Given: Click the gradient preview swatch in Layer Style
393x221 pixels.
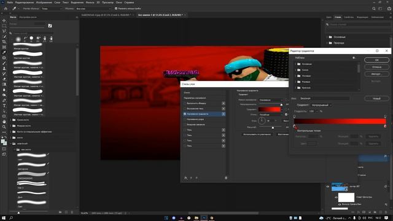Looking at the screenshot, I should (270, 109).
